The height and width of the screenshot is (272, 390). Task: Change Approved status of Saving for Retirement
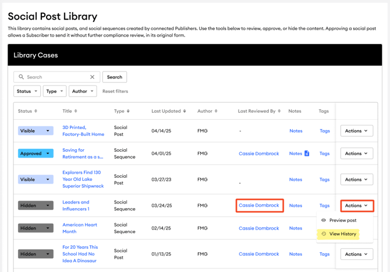click(36, 153)
